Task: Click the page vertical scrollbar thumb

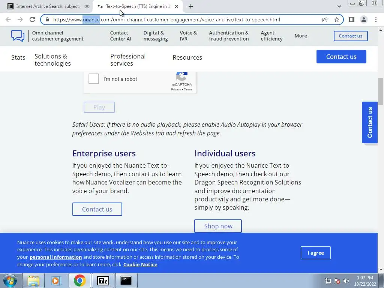Action: (x=381, y=91)
